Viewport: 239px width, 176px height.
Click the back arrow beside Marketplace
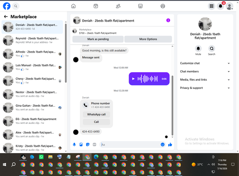[6, 17]
